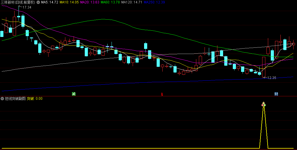Select the MA10: 14.05 label
Screen dimensions: 297x150
click(69, 2)
